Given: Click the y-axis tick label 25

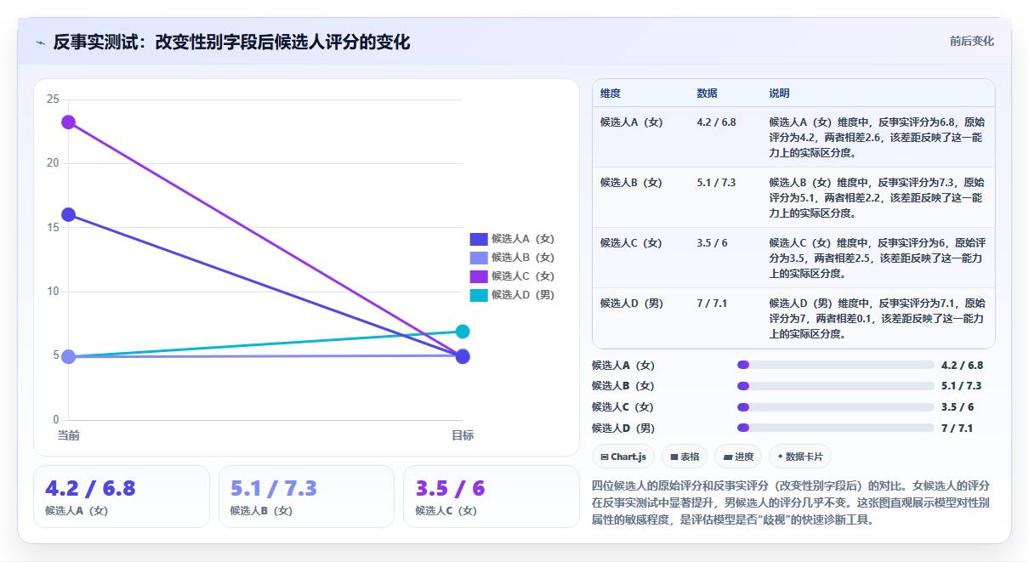Looking at the screenshot, I should click(53, 99).
